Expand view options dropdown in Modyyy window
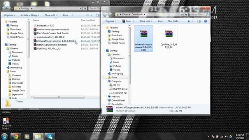This screenshot has height=140, width=249. click(x=92, y=15)
